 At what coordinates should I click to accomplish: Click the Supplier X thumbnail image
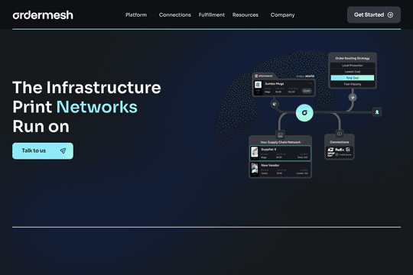pos(255,152)
